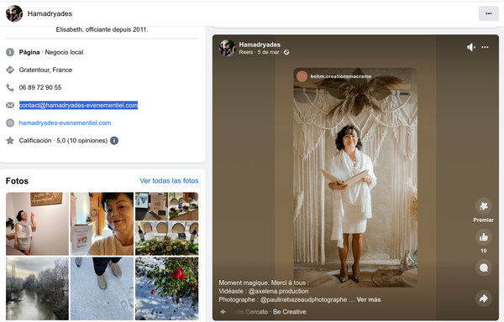The height and width of the screenshot is (322, 504).
Task: Click the phone icon beside 06 89 72 90 55
Action: click(10, 87)
